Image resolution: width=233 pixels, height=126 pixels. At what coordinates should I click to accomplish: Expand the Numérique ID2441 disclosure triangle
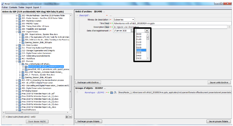click(x=78, y=92)
